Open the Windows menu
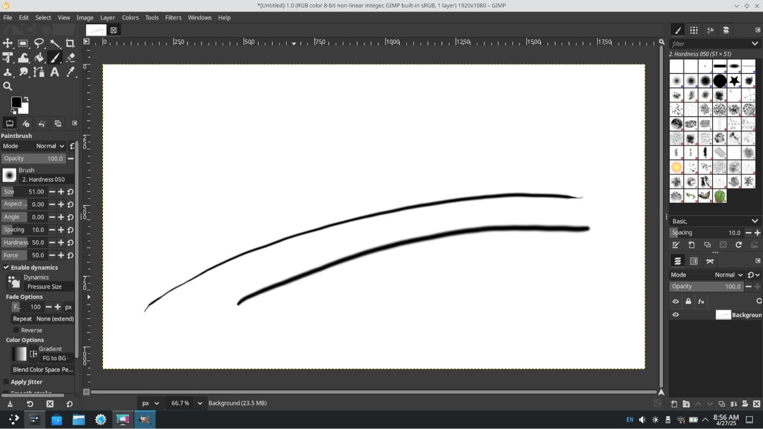The image size is (763, 429). coord(200,18)
